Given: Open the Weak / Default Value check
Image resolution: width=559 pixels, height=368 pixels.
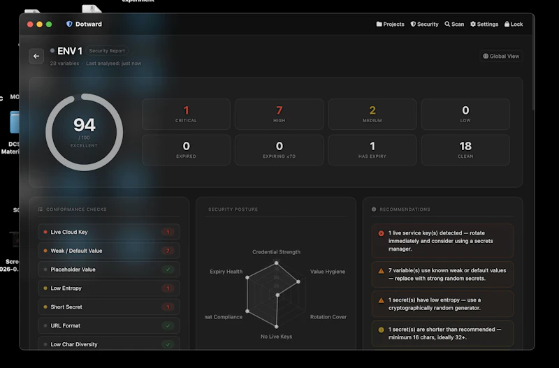Looking at the screenshot, I should click(109, 251).
